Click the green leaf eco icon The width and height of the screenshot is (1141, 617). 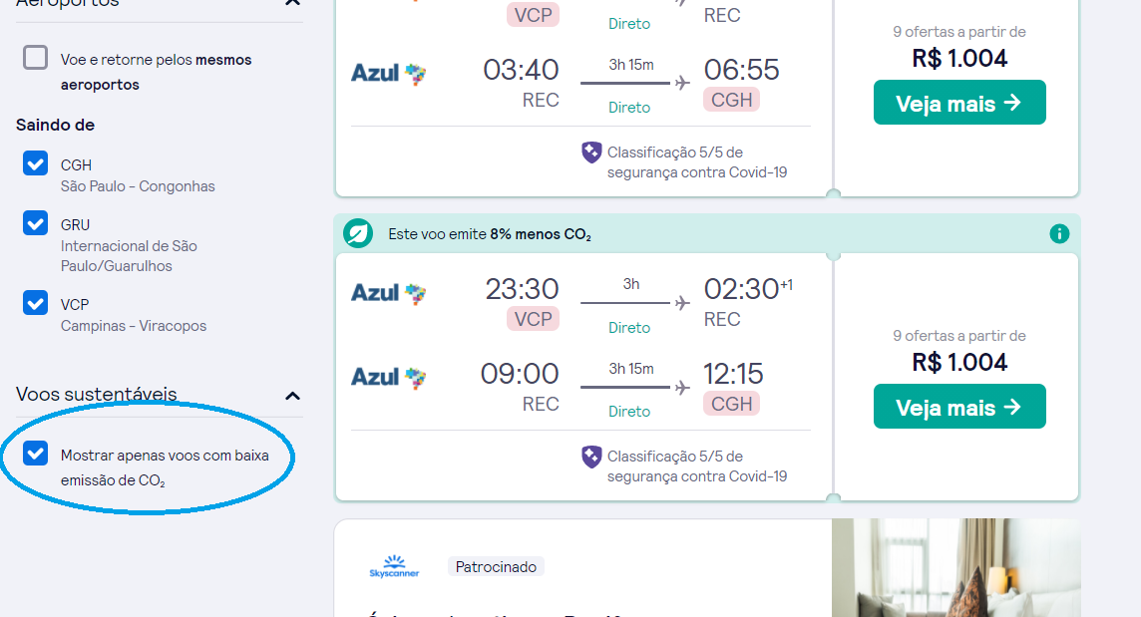tap(357, 233)
